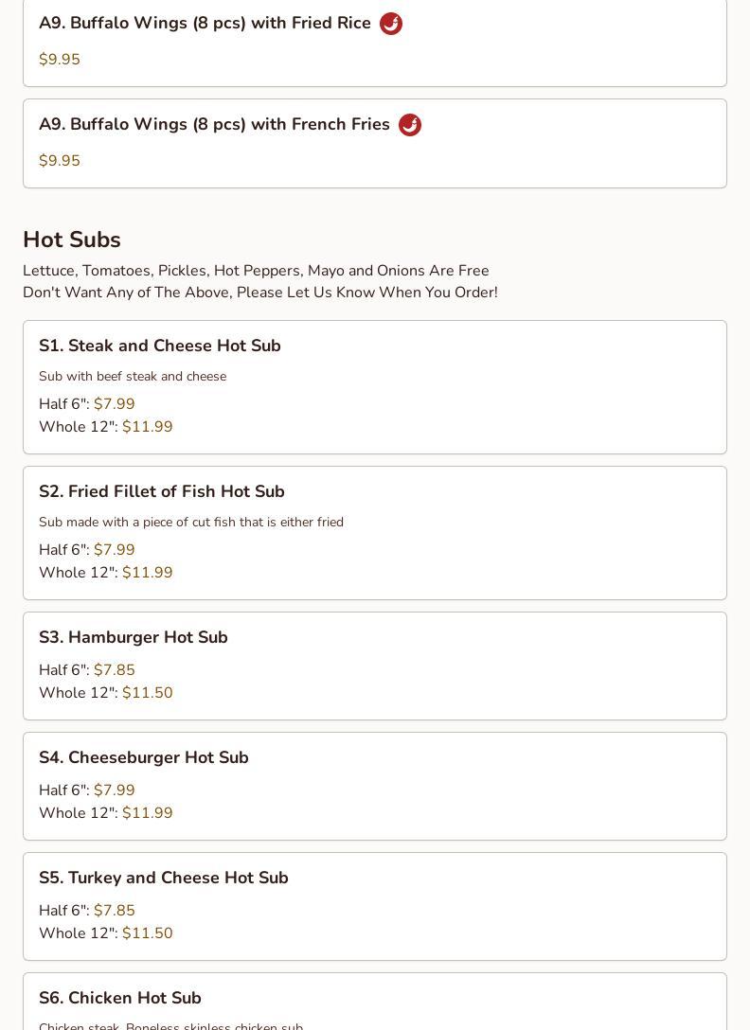Viewport: 750px width, 1030px height.
Task: Click Half 6" $7.85 price for Hamburger Sub
Action: click(115, 670)
